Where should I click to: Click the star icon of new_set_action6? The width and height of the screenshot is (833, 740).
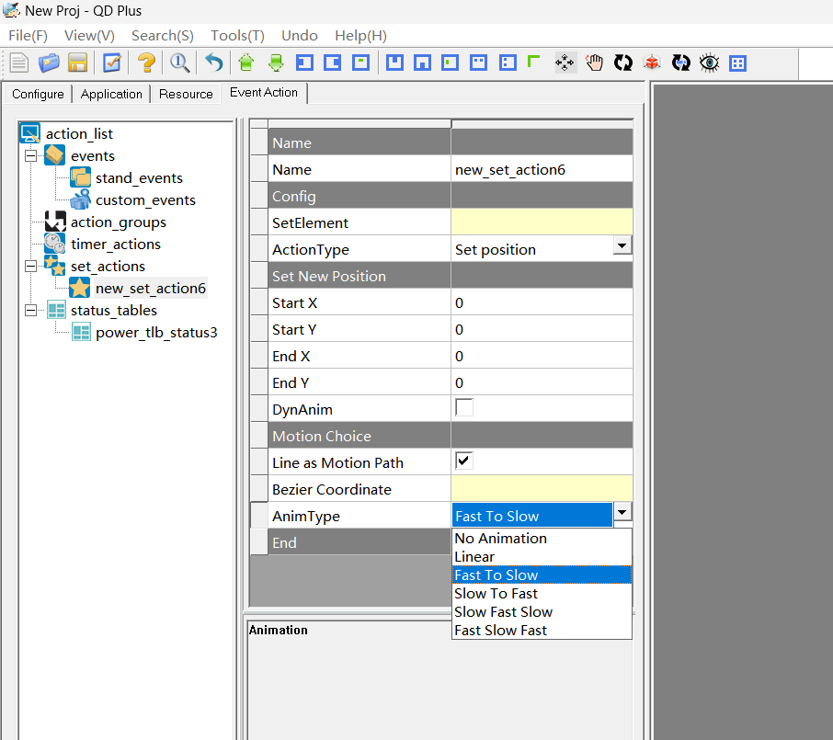(80, 288)
